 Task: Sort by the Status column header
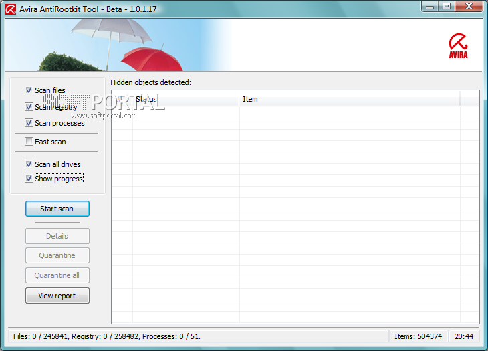pyautogui.click(x=186, y=99)
